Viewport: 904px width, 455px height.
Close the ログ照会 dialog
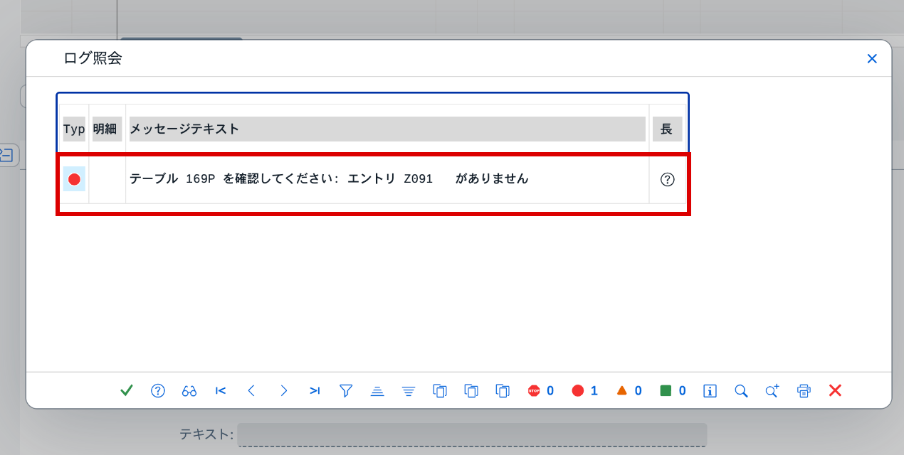(872, 59)
